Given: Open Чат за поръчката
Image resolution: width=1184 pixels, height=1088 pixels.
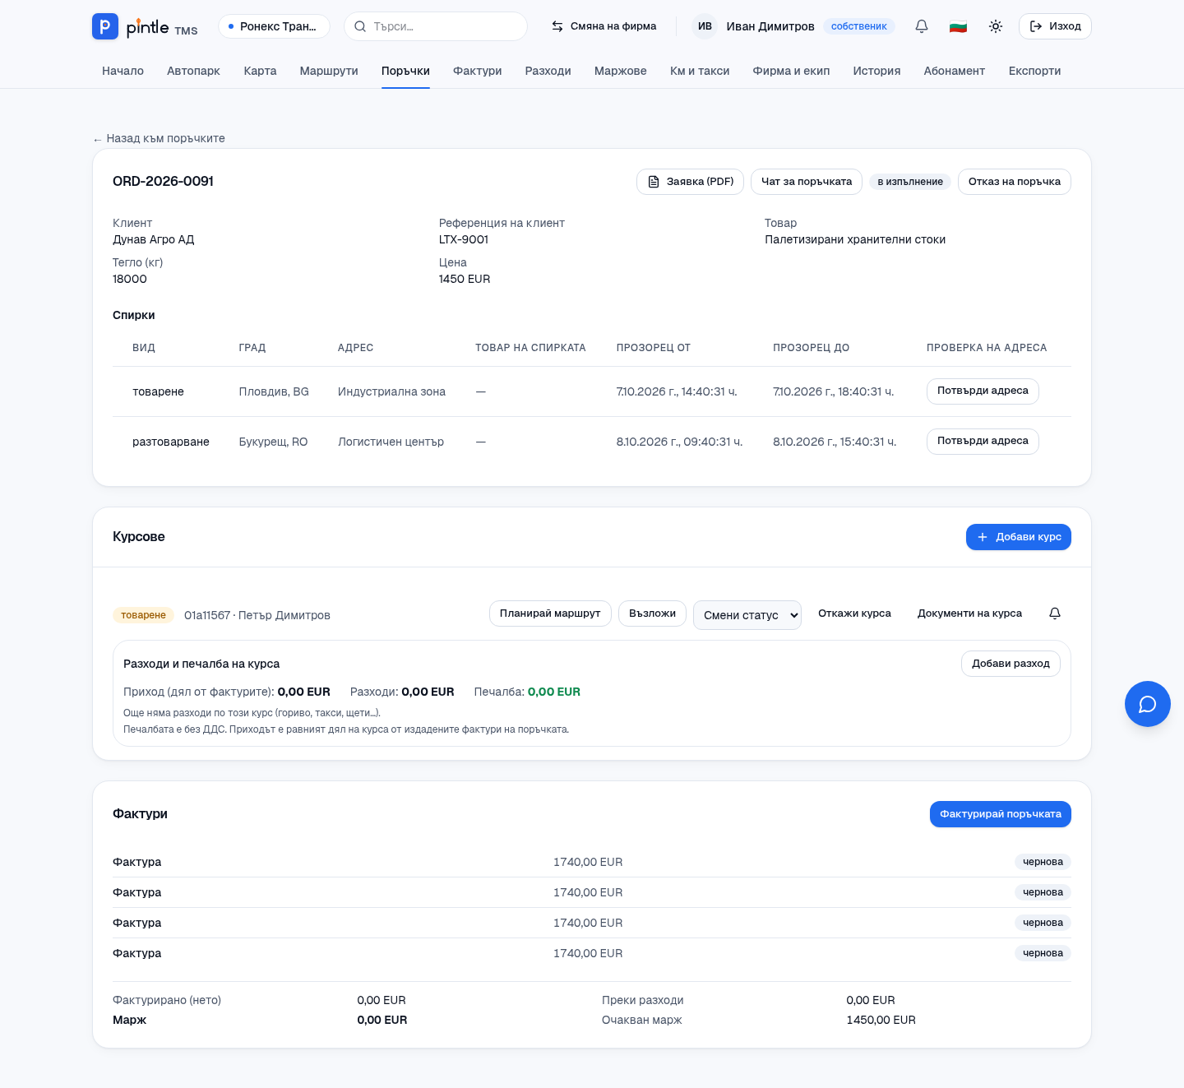Looking at the screenshot, I should pyautogui.click(x=807, y=182).
